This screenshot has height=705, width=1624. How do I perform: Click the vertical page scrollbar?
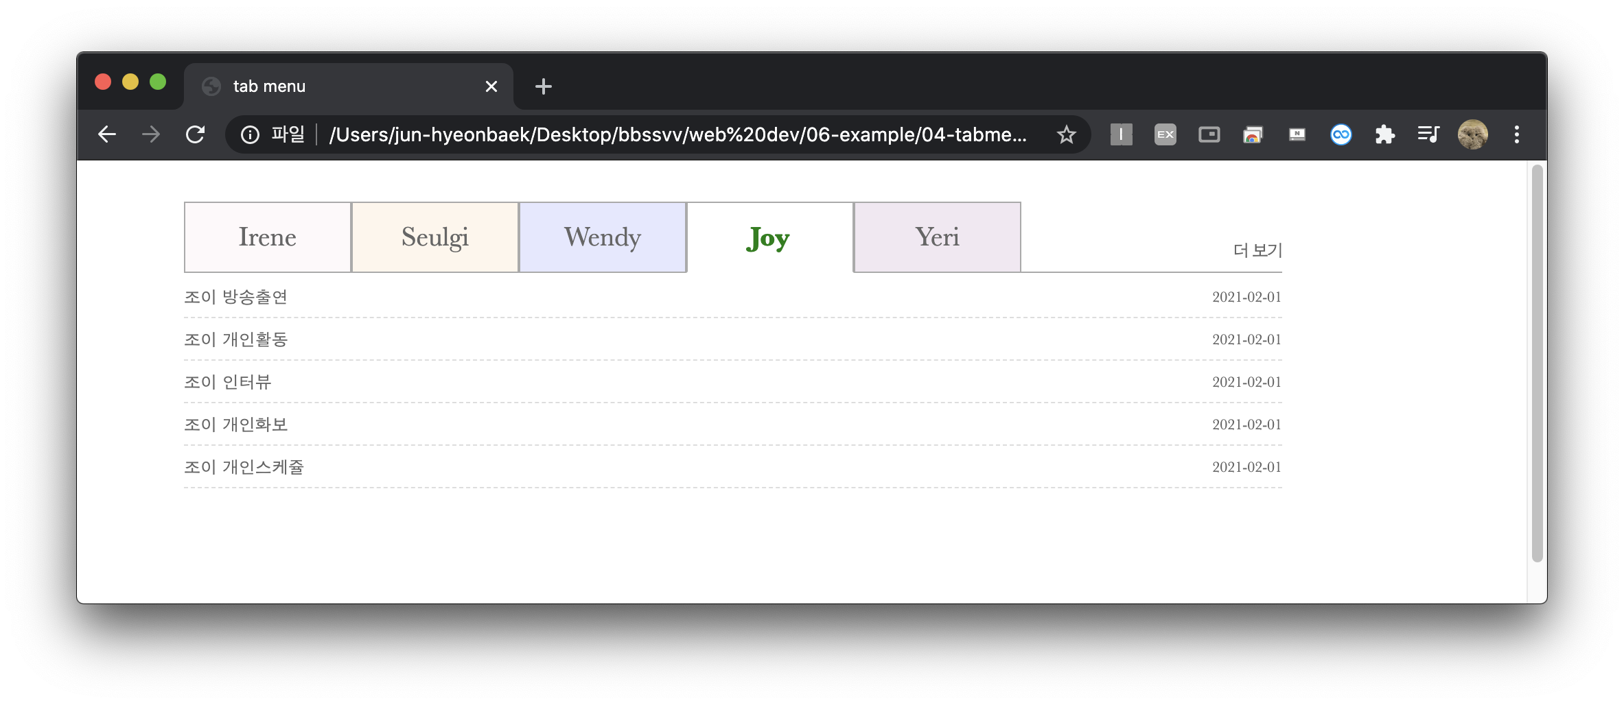[x=1538, y=363]
